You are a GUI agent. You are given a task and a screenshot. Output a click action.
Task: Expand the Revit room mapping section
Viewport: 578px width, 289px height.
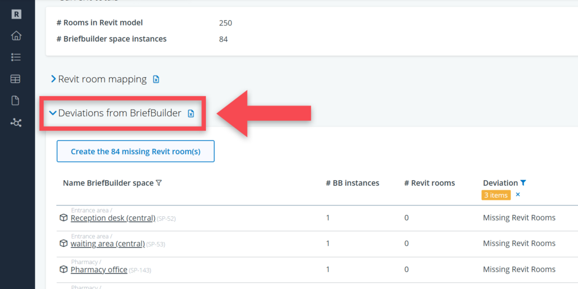point(54,79)
